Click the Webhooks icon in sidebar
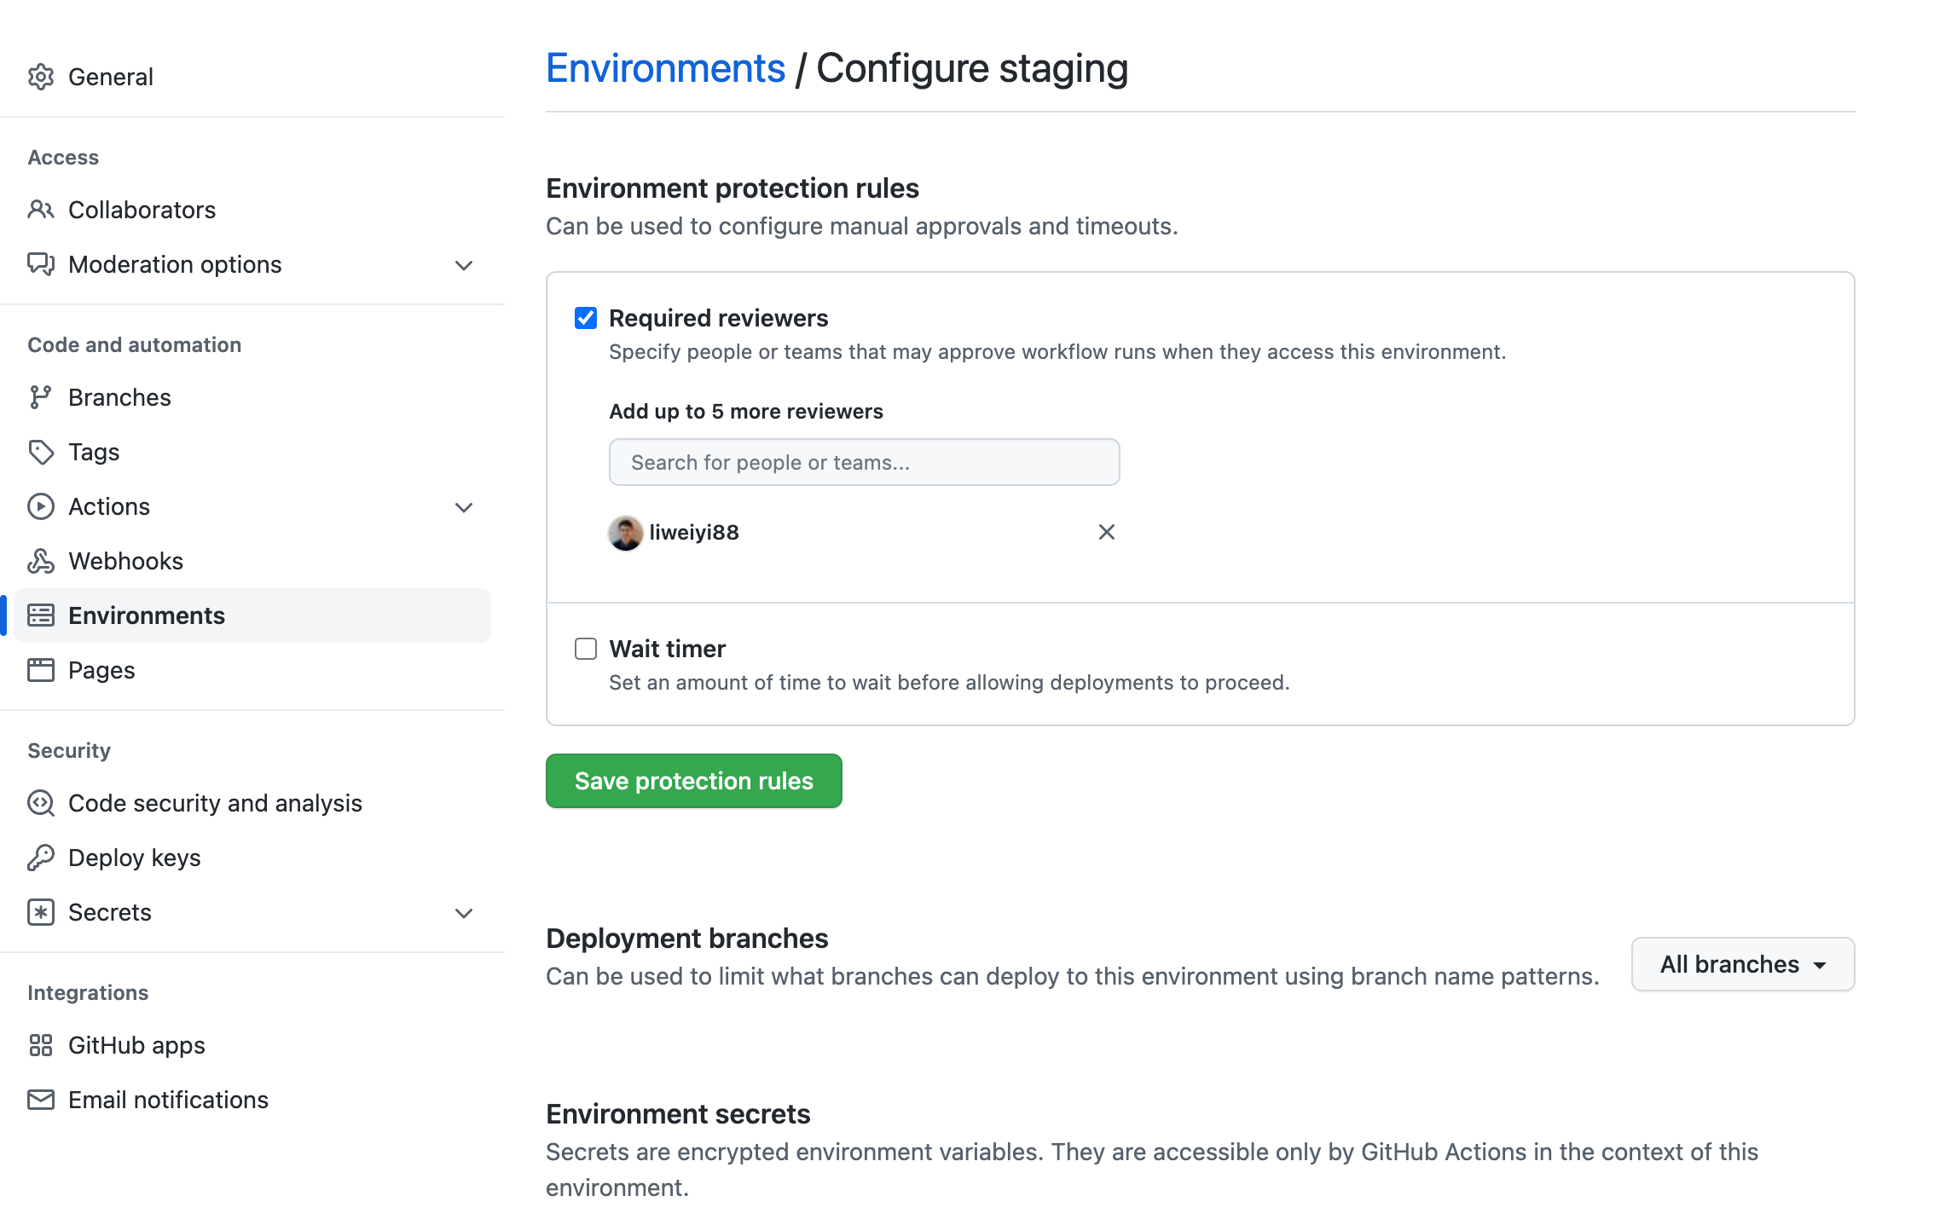1934x1219 pixels. click(x=40, y=561)
